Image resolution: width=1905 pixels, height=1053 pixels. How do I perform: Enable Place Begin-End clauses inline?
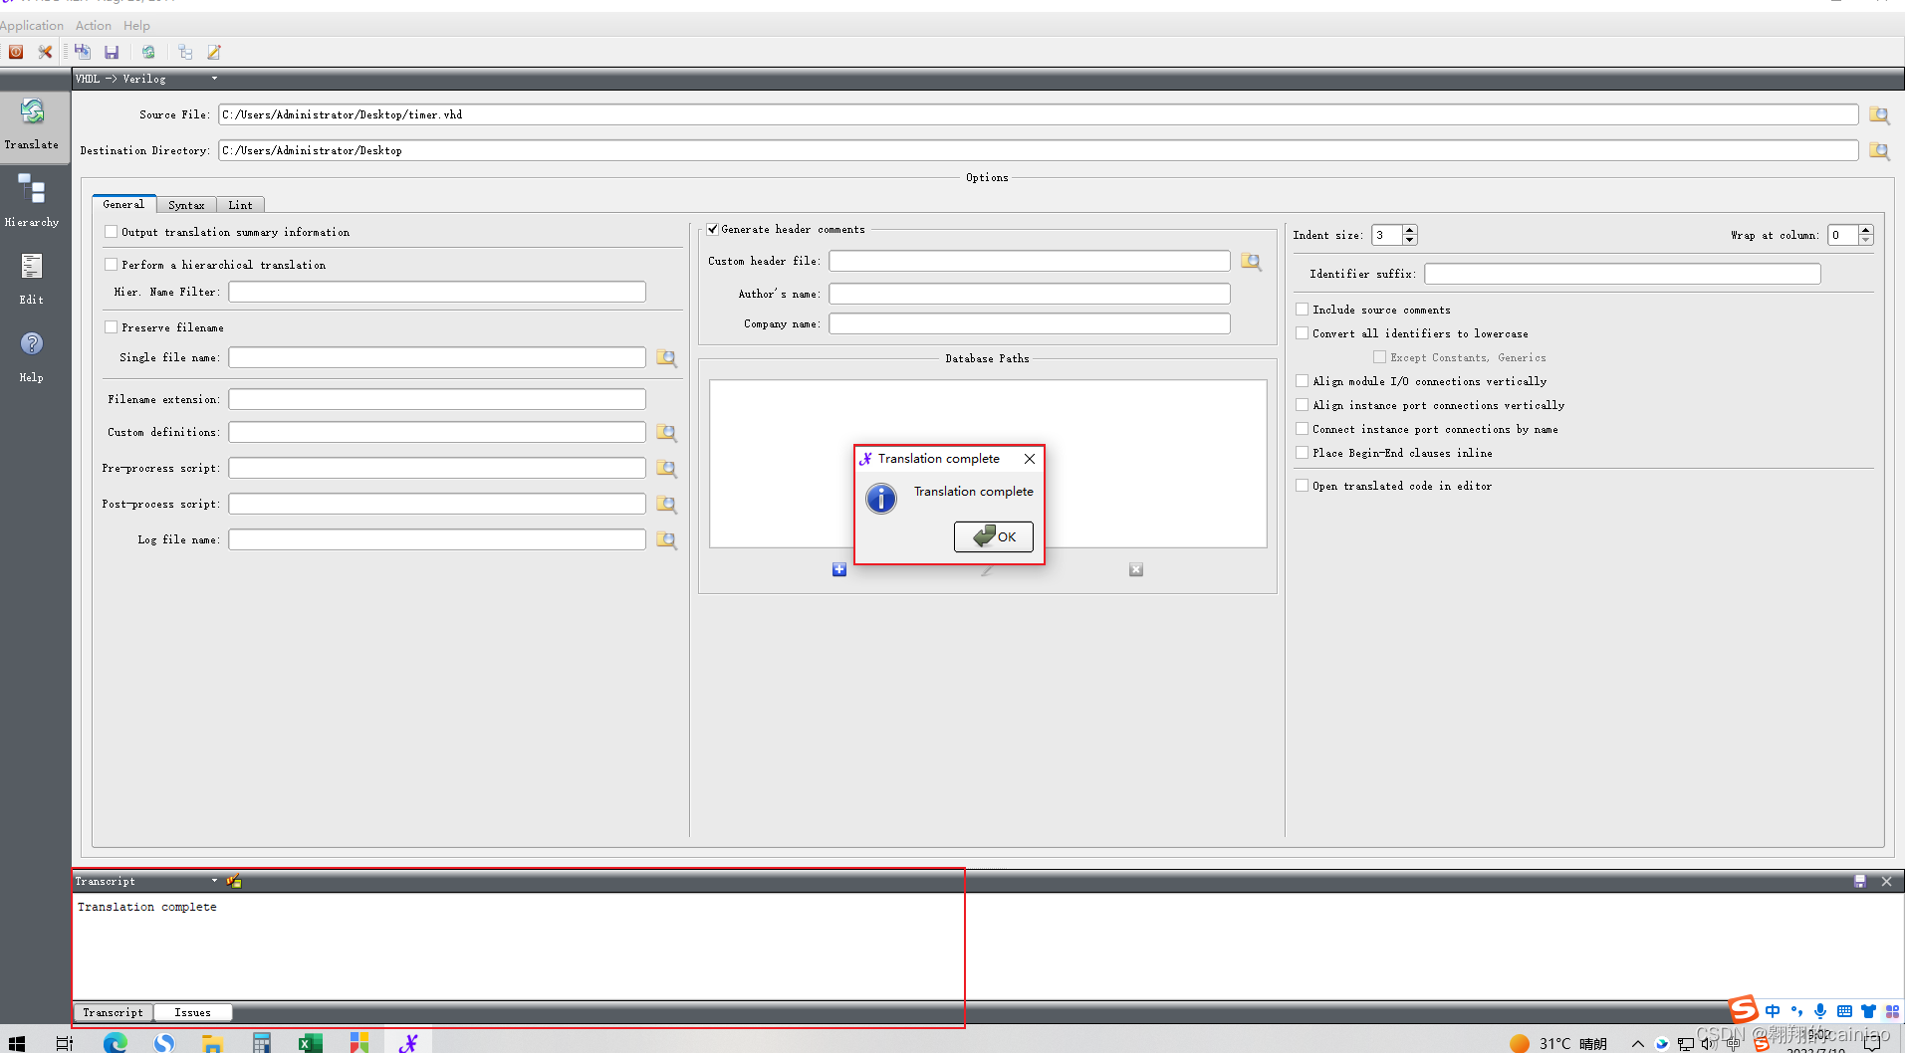coord(1302,453)
